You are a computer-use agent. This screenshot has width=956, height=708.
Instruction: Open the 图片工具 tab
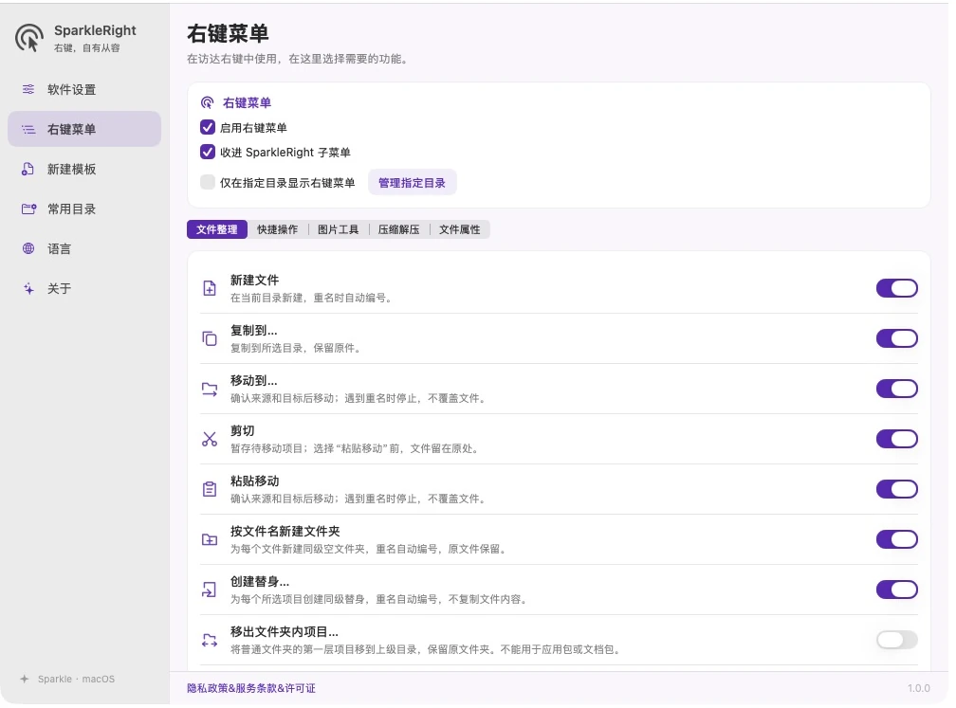pyautogui.click(x=339, y=229)
